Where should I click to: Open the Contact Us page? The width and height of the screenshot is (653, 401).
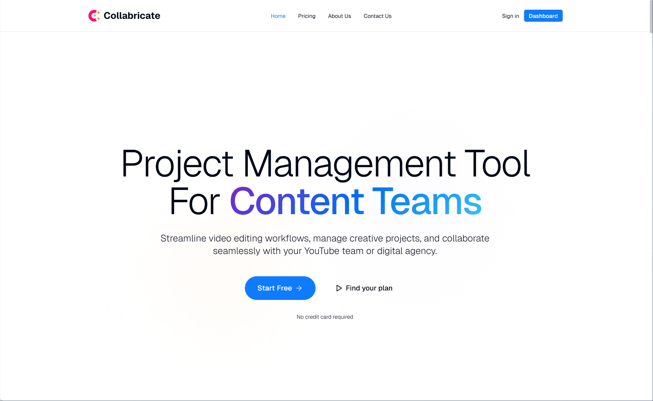(x=377, y=16)
